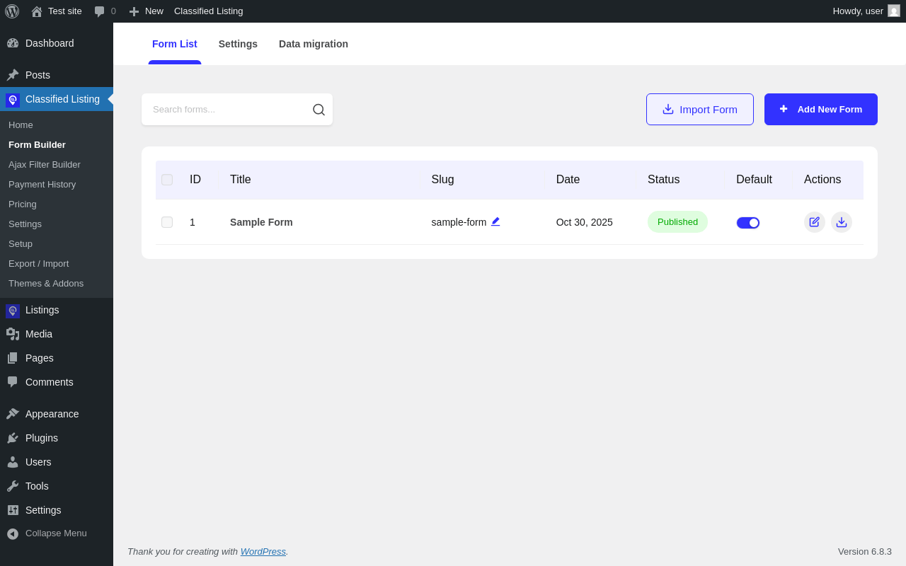Click edit icon in Sample Form actions
The width and height of the screenshot is (906, 566).
tap(814, 222)
